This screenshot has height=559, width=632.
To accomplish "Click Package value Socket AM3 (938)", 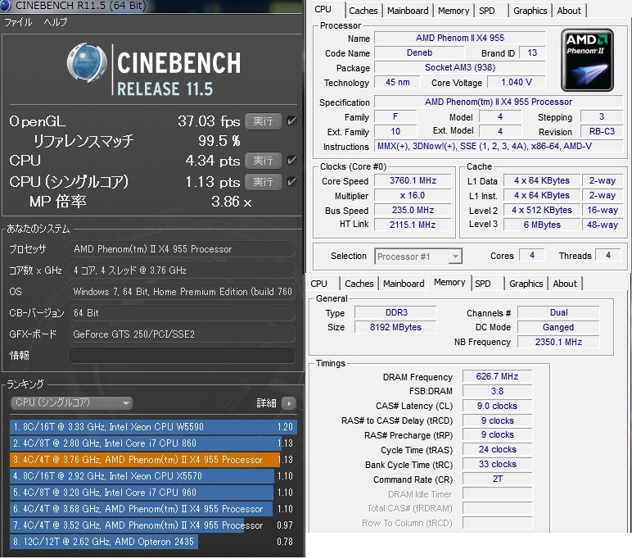I will pyautogui.click(x=460, y=67).
